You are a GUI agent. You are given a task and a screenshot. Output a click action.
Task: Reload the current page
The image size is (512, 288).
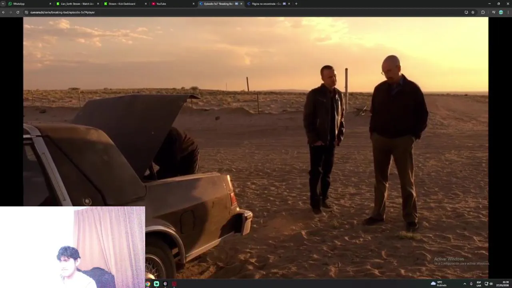coord(18,12)
